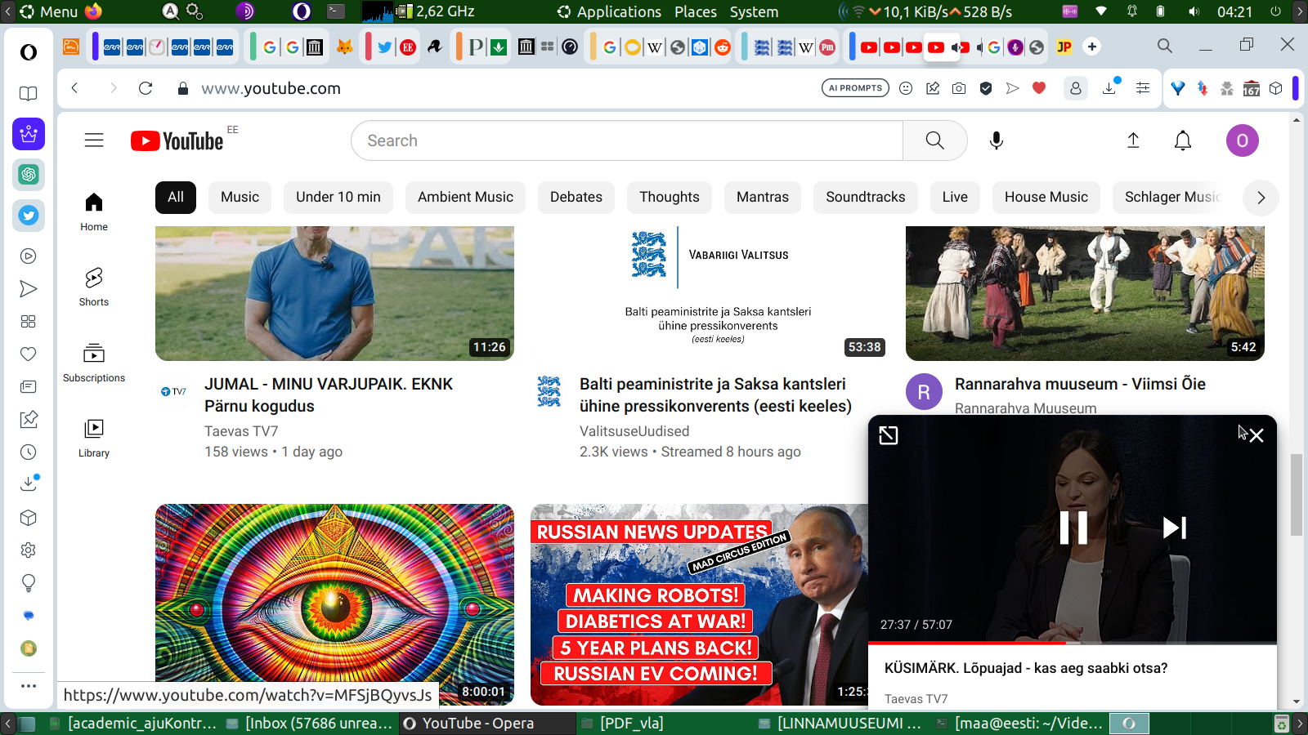Screen dimensions: 1308x735
Task: Open YouTube notifications bell
Action: tap(1182, 140)
